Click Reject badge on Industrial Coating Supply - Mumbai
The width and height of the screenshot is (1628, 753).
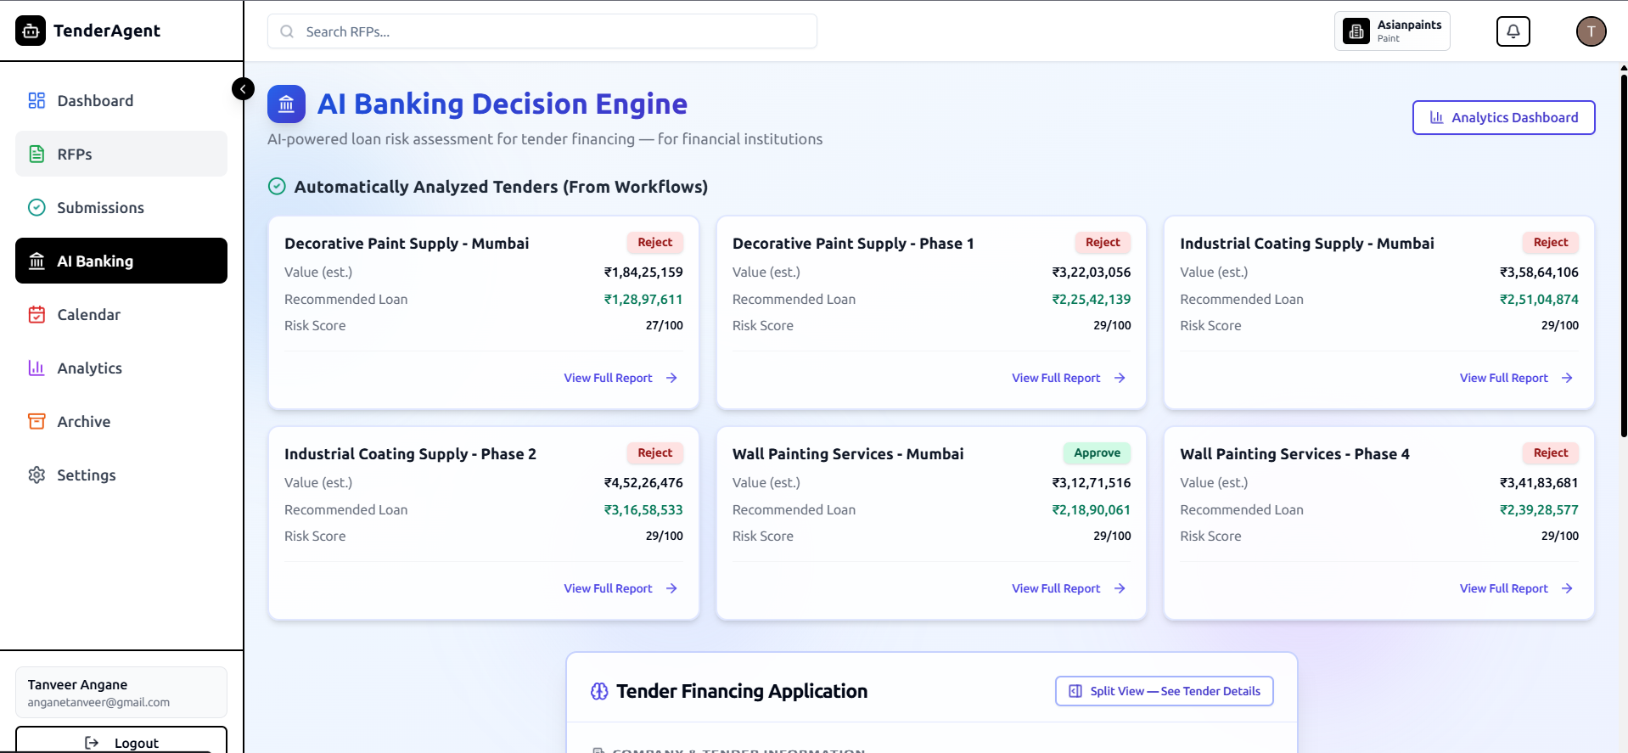[x=1551, y=242]
